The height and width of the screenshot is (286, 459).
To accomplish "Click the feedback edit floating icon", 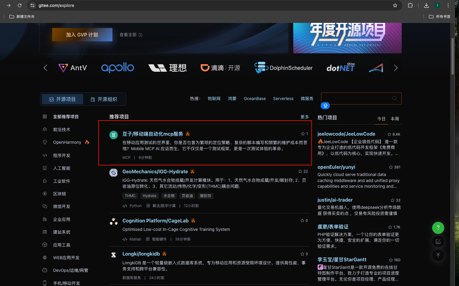I will pos(438,241).
